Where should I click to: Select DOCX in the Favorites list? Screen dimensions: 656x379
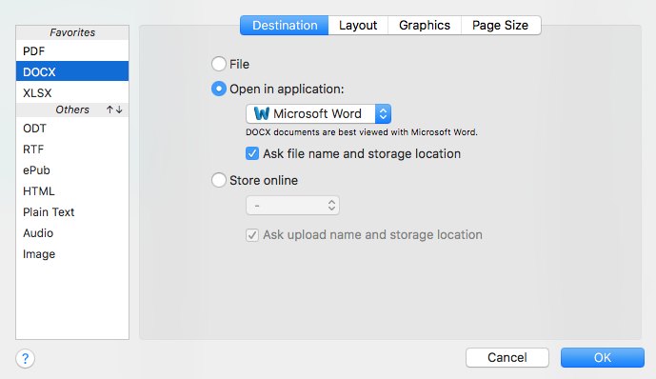(72, 72)
